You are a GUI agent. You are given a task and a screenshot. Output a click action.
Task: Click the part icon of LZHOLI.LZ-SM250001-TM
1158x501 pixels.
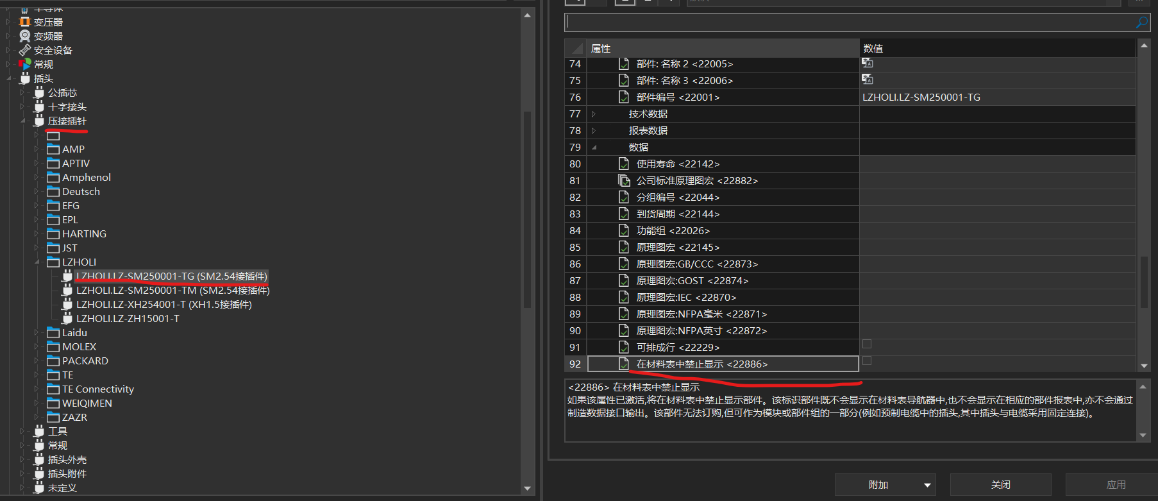tap(67, 290)
